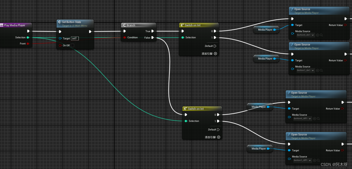This screenshot has width=352, height=169.
Task: Click the browse arrow icon beside Button0_On1
Action: (318, 35)
